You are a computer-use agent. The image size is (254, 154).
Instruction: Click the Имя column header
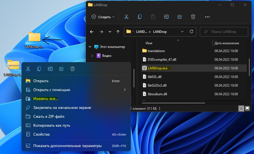149,43
